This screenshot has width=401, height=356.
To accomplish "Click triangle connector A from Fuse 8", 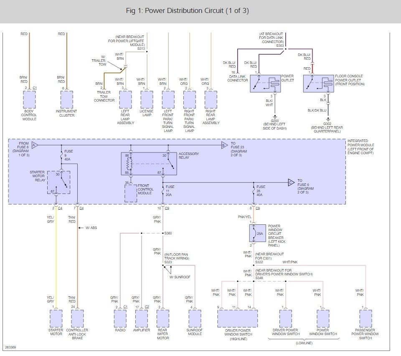I will [35, 145].
